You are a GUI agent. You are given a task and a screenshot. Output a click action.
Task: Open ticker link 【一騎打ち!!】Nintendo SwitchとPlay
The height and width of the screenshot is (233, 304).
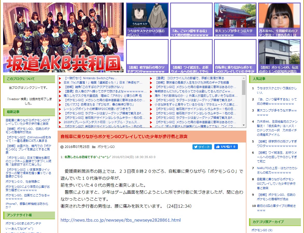(90, 78)
